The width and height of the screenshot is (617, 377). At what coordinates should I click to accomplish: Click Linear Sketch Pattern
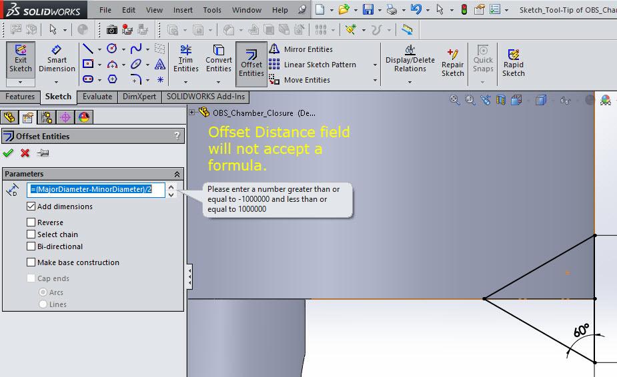click(313, 65)
